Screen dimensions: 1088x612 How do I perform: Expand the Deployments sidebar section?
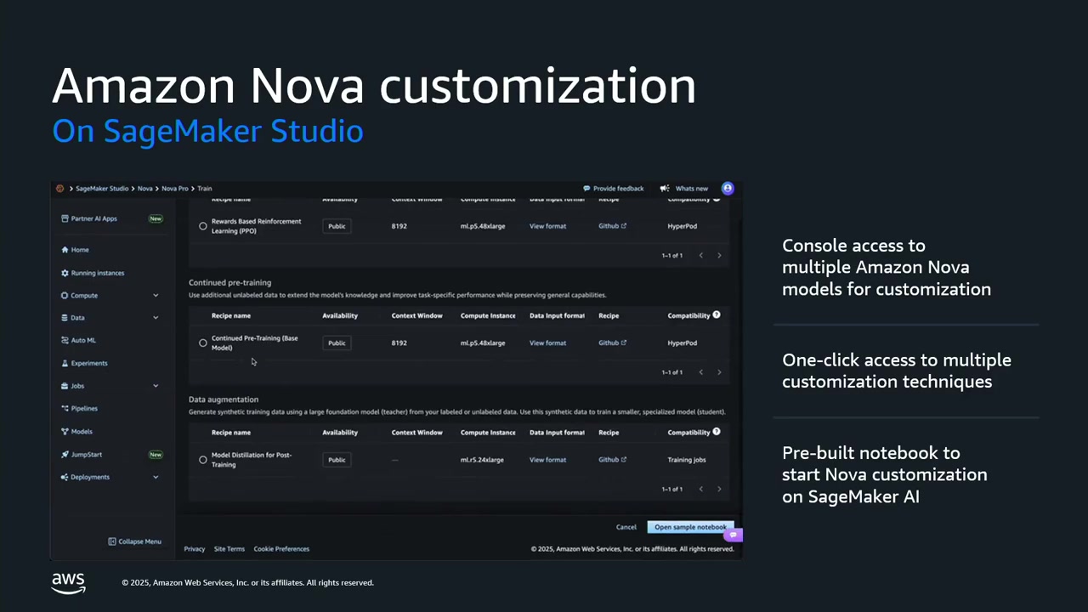click(x=156, y=477)
